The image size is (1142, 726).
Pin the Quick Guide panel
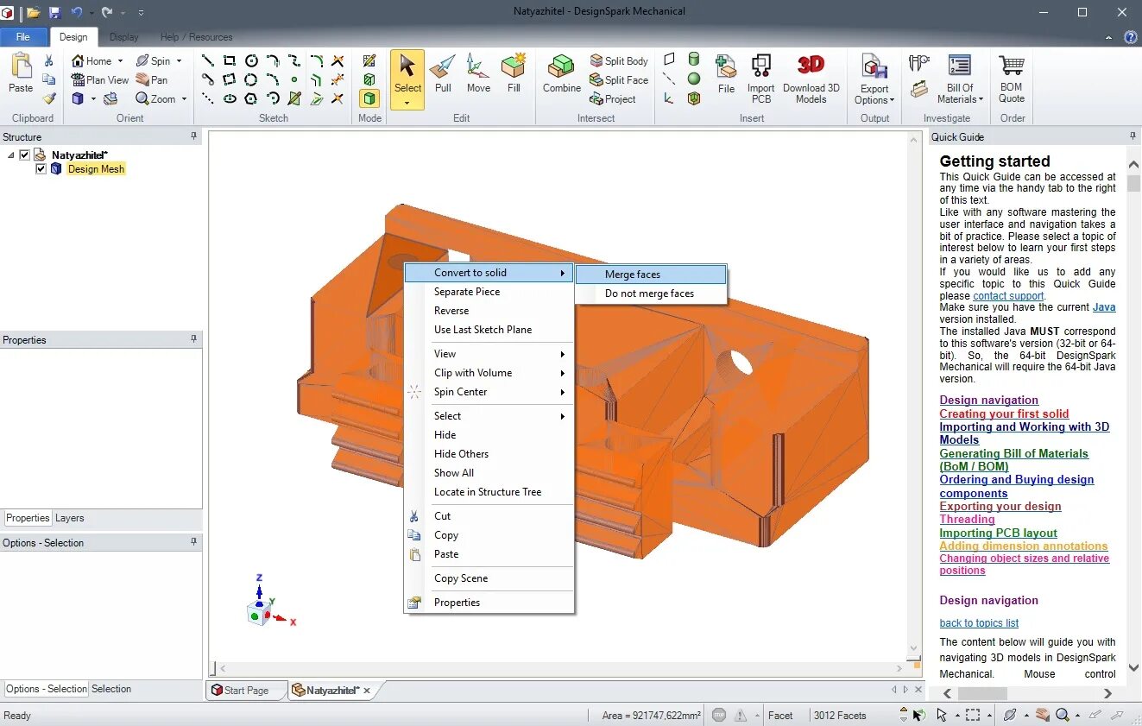[x=1133, y=136]
